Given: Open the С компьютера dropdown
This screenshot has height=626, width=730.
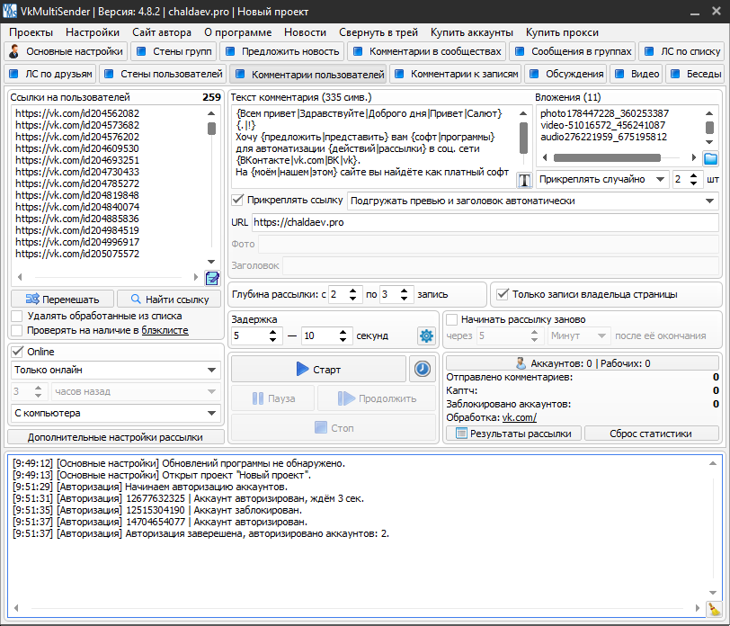Looking at the screenshot, I should [x=116, y=413].
